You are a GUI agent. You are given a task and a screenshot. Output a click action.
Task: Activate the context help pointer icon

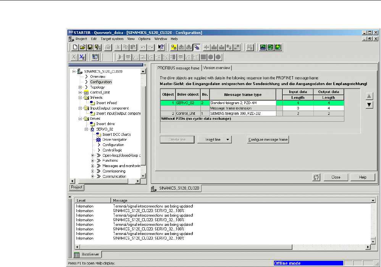point(161,47)
